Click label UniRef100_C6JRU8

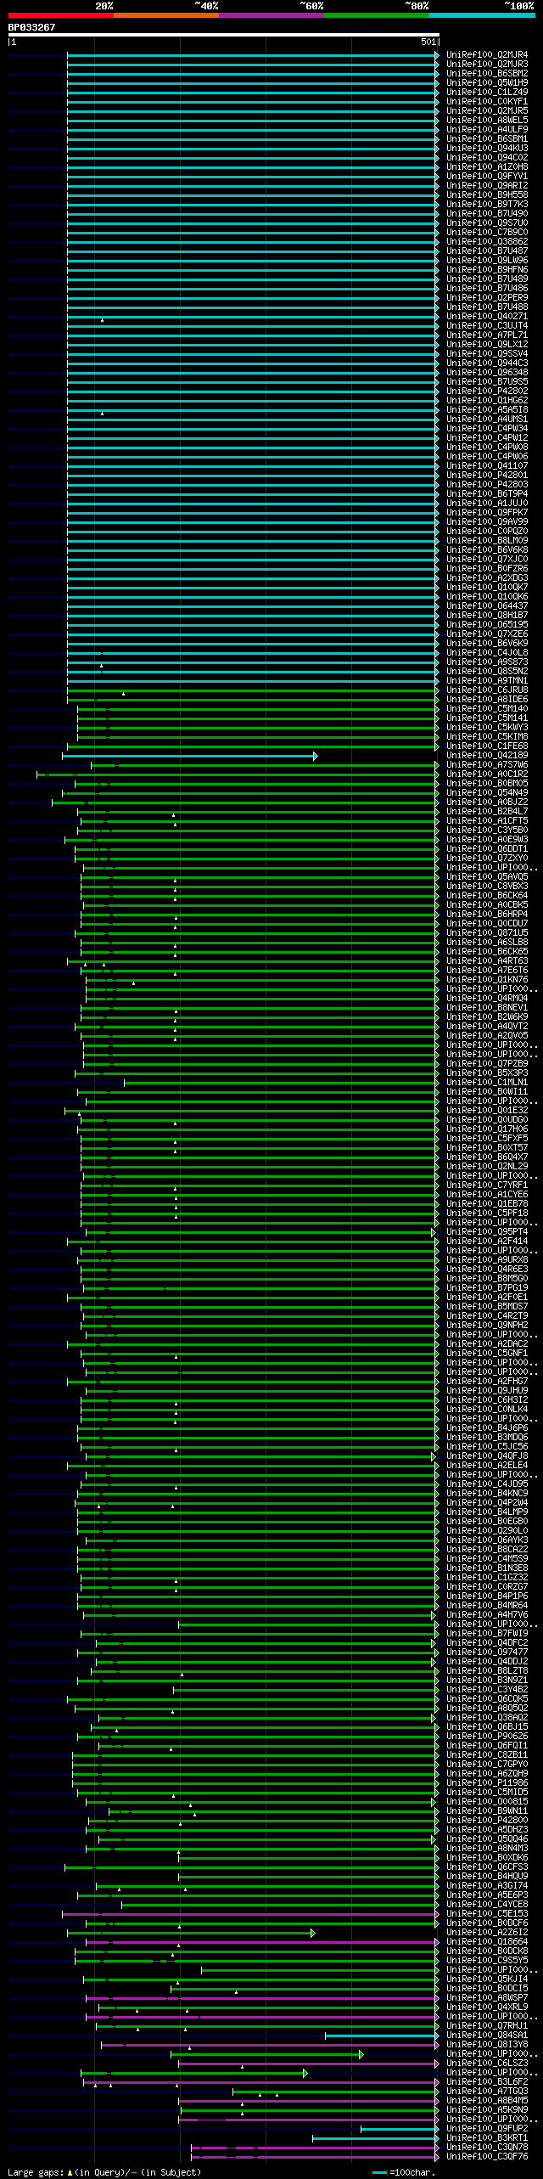487,690
